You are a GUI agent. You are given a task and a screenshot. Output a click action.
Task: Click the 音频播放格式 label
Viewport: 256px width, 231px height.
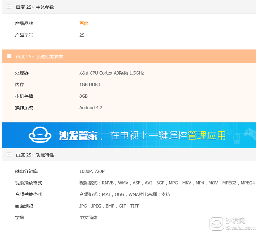[29, 194]
